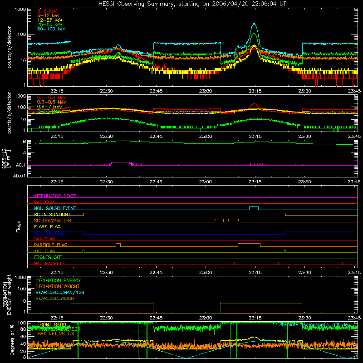Click the "25-50 keV" legend entry
363x363 pixels.
tap(49, 25)
